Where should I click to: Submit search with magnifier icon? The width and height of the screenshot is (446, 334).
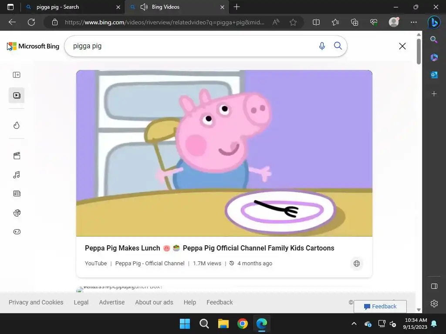338,46
